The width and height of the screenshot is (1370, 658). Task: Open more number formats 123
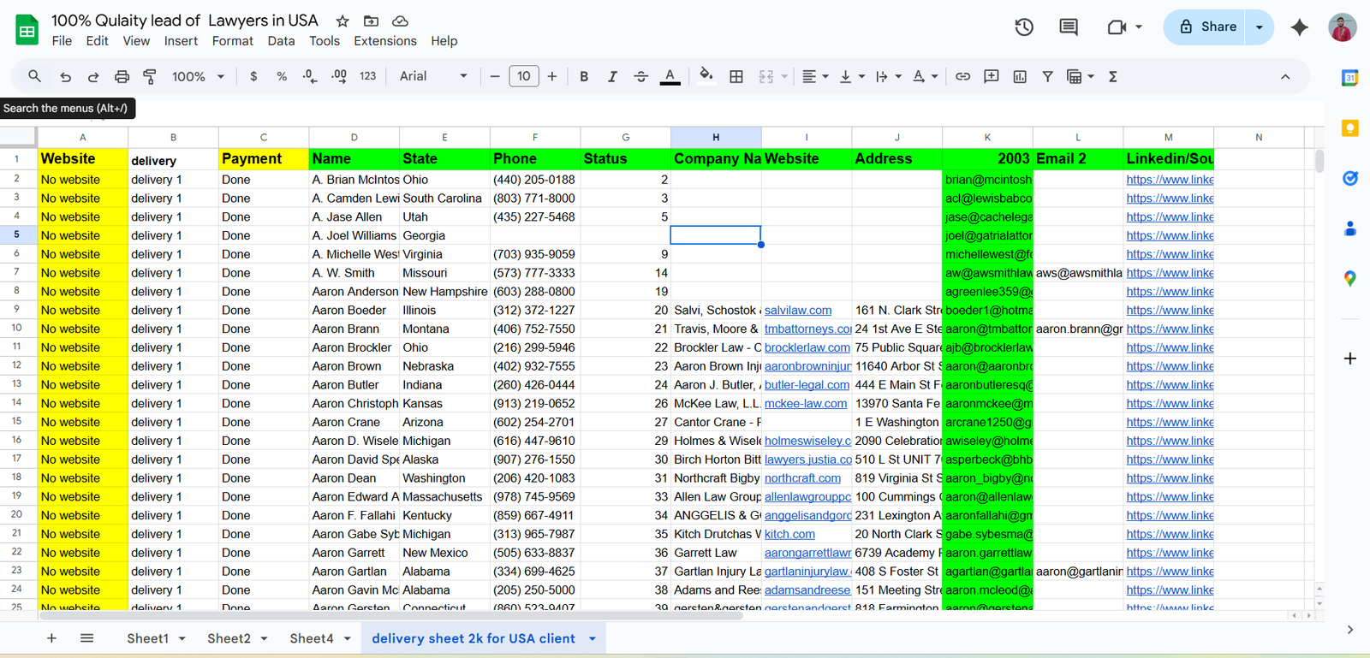click(x=367, y=77)
